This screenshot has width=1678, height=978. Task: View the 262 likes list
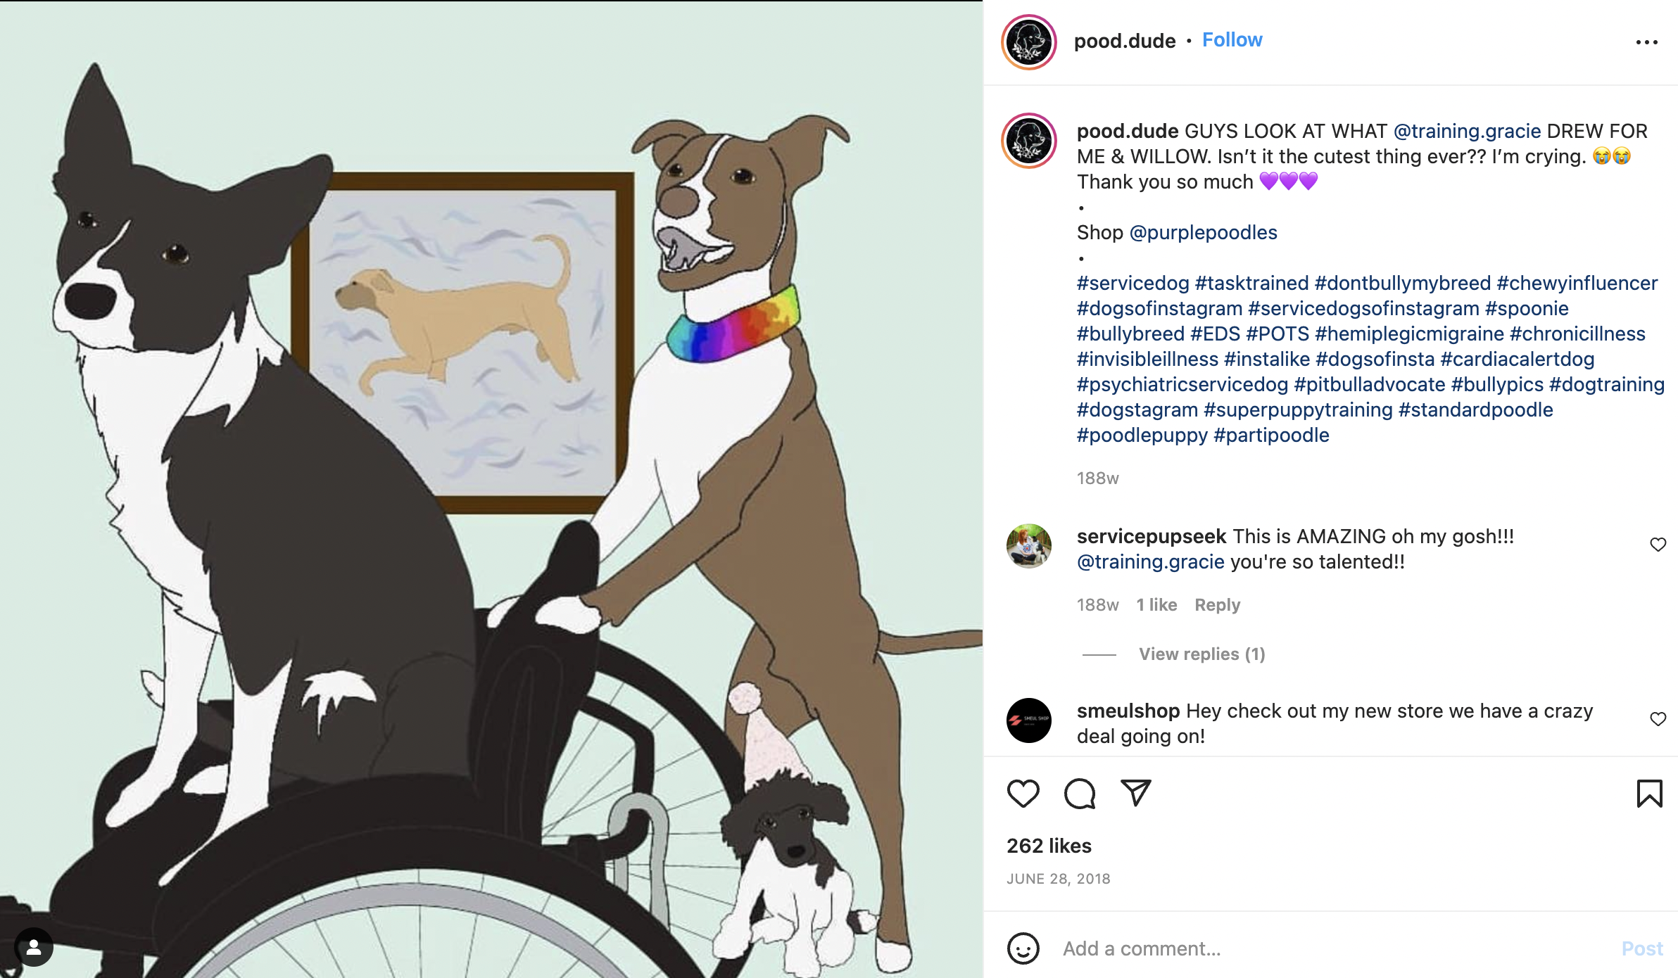[1049, 846]
